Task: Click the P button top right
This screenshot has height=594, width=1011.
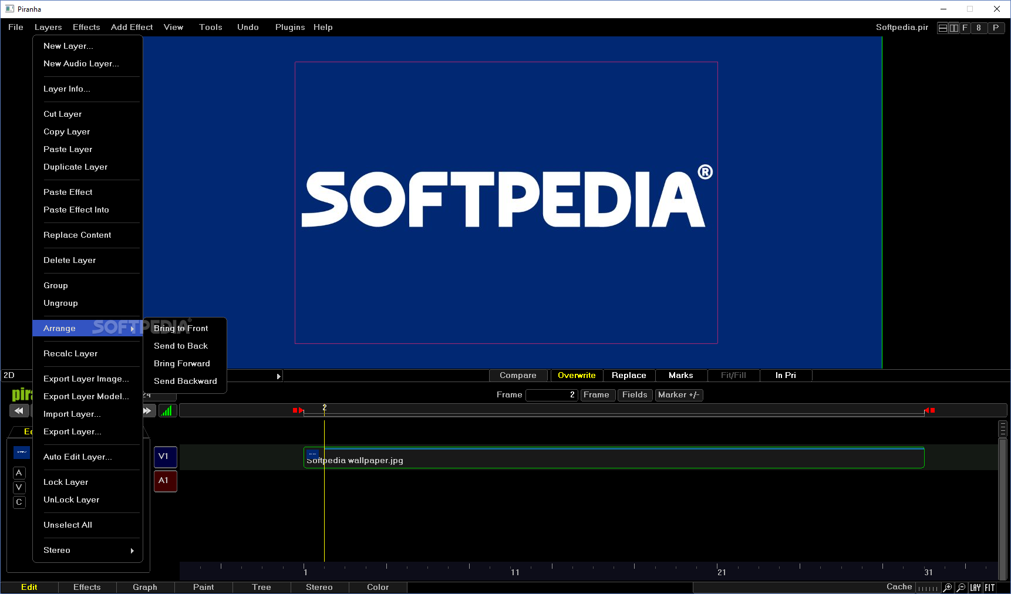Action: [x=996, y=28]
